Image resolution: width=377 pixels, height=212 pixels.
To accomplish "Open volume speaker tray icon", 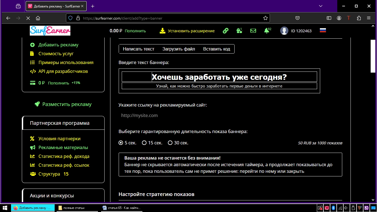I will coord(347,208).
